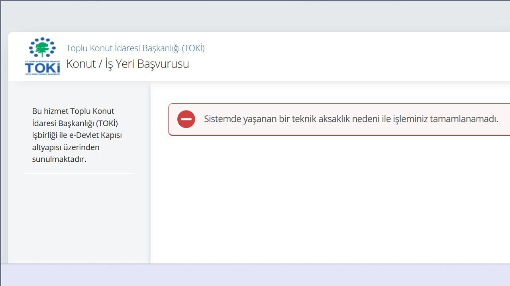Click the sidebar service description paragraph
The width and height of the screenshot is (510, 286).
pyautogui.click(x=77, y=135)
